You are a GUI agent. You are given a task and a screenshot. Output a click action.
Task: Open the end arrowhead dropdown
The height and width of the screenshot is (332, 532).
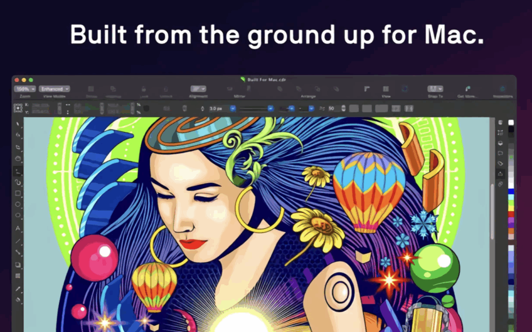307,108
